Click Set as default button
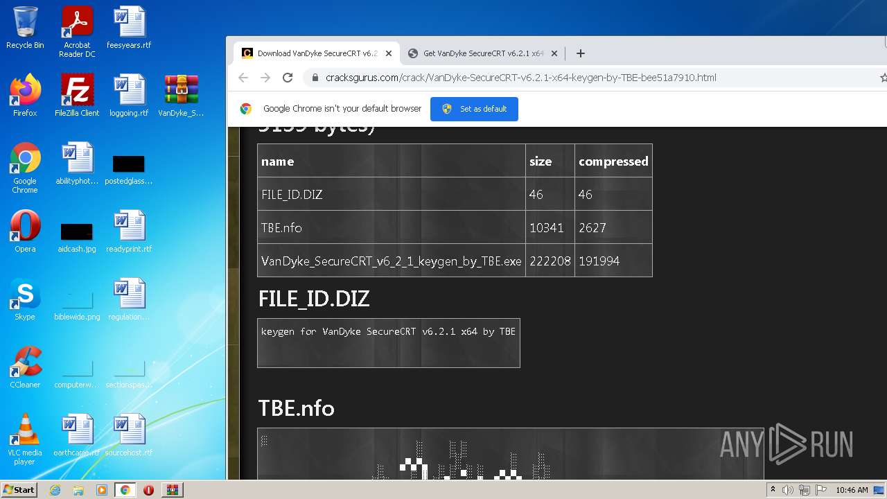Screen dimensions: 887x499 [474, 109]
